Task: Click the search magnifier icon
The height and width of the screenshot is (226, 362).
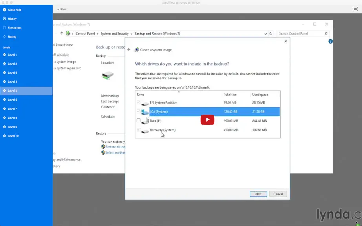Action: (x=326, y=34)
